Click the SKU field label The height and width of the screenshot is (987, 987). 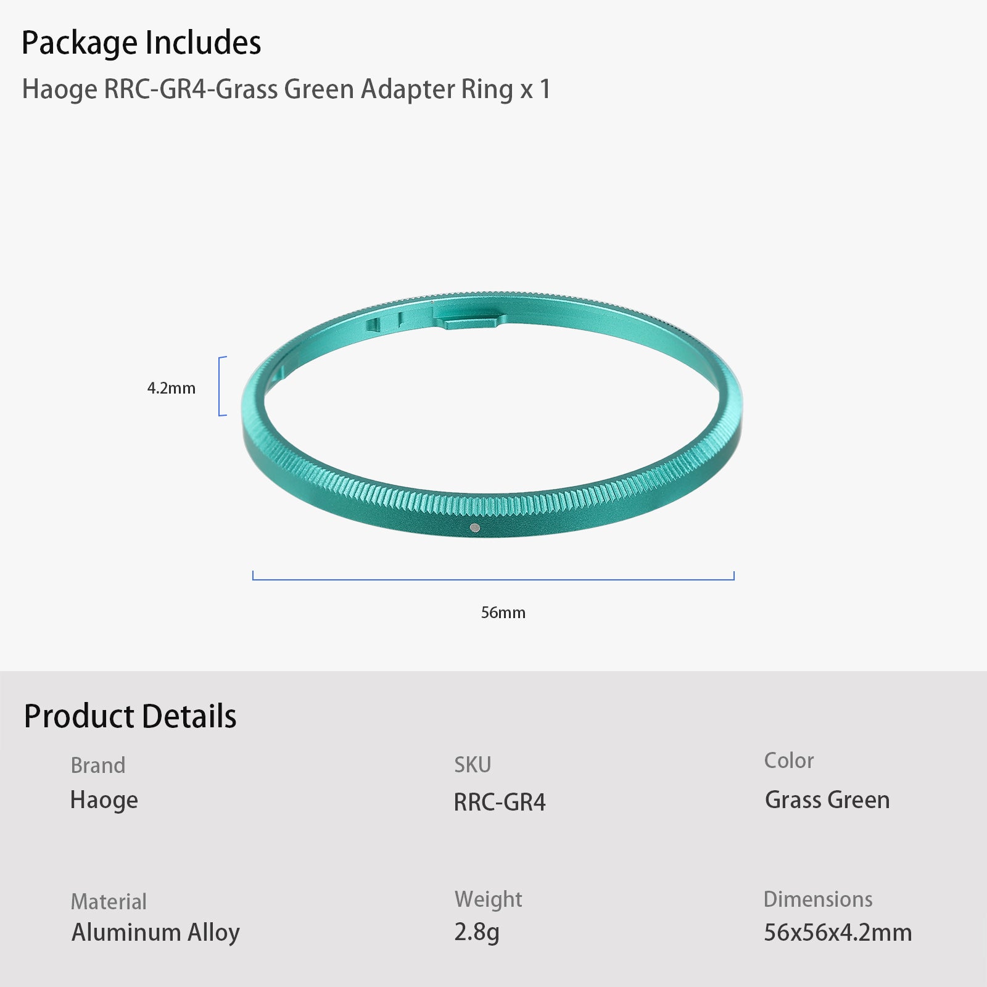[473, 765]
